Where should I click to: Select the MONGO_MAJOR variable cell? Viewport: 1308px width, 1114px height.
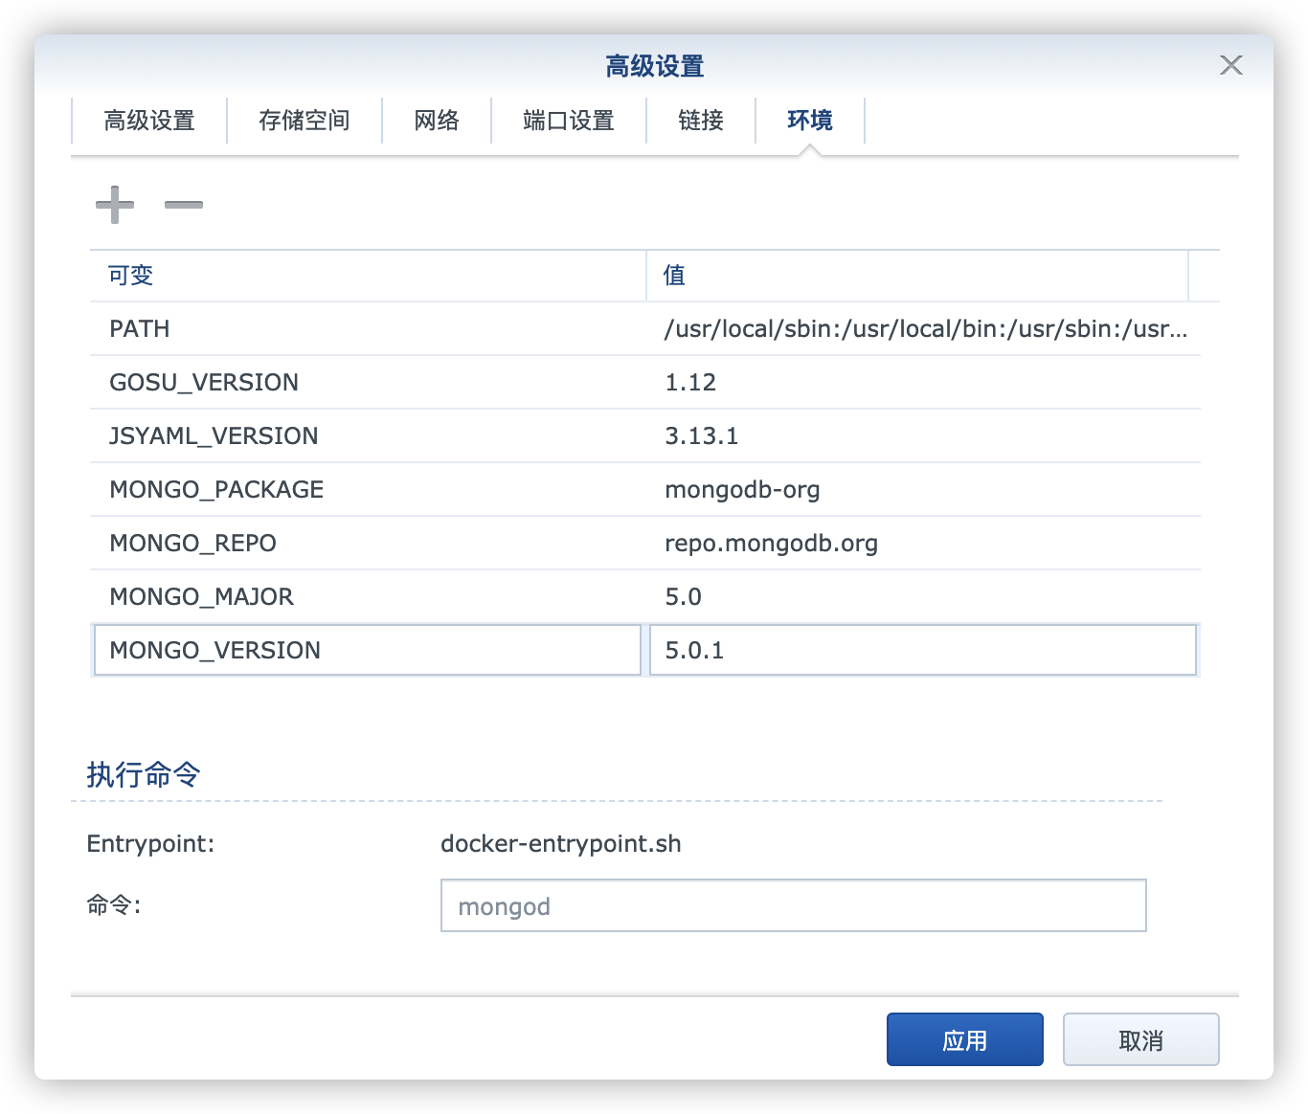coord(368,596)
